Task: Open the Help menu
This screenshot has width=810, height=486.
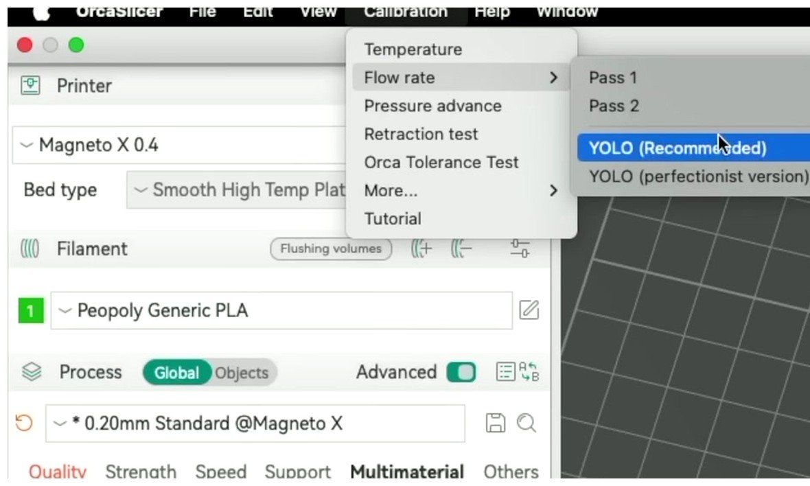Action: click(x=491, y=12)
